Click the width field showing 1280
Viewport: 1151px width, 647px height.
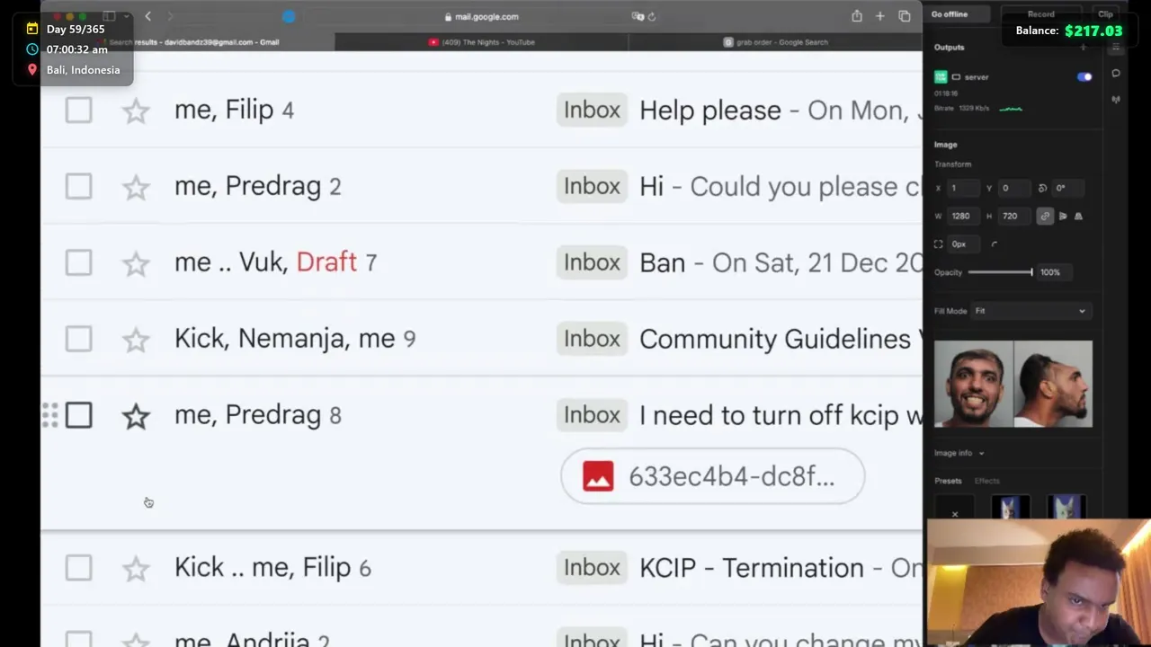pyautogui.click(x=963, y=217)
